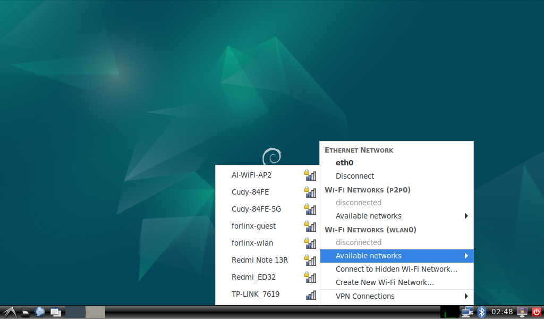
Task: Click the panel clock showing 02:48
Action: tap(502, 312)
